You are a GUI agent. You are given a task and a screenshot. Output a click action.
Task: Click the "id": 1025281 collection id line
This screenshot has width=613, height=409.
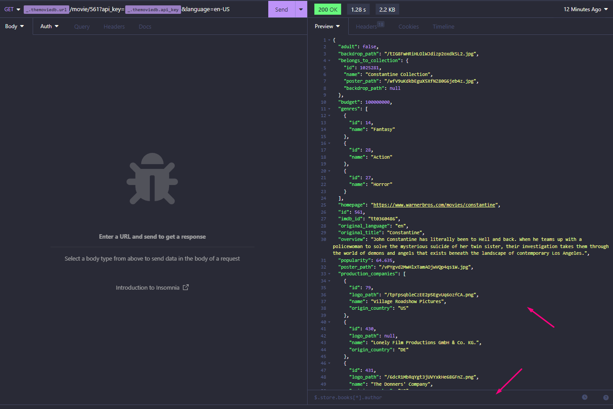click(x=363, y=67)
